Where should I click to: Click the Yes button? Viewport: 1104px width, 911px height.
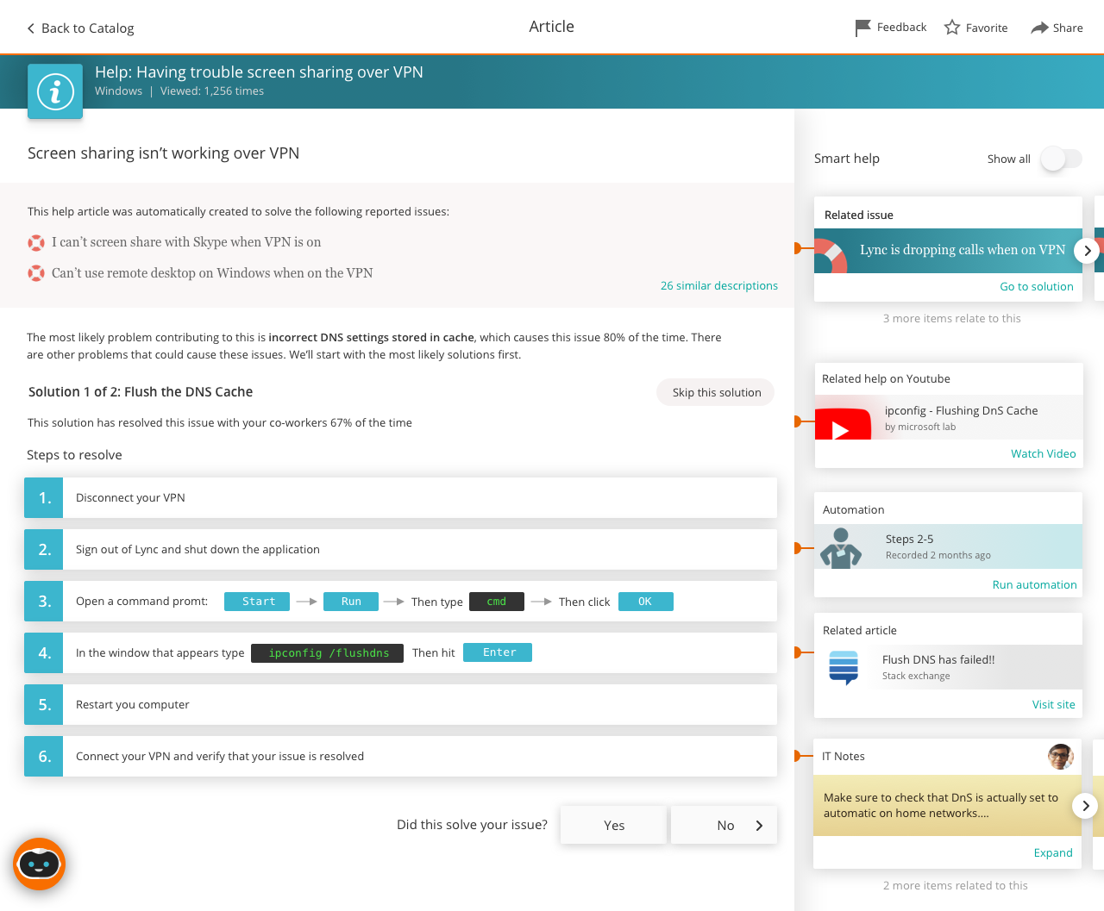click(x=614, y=825)
